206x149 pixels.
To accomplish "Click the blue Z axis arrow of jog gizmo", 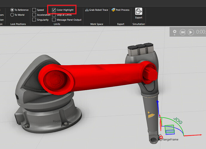I will click(158, 103).
